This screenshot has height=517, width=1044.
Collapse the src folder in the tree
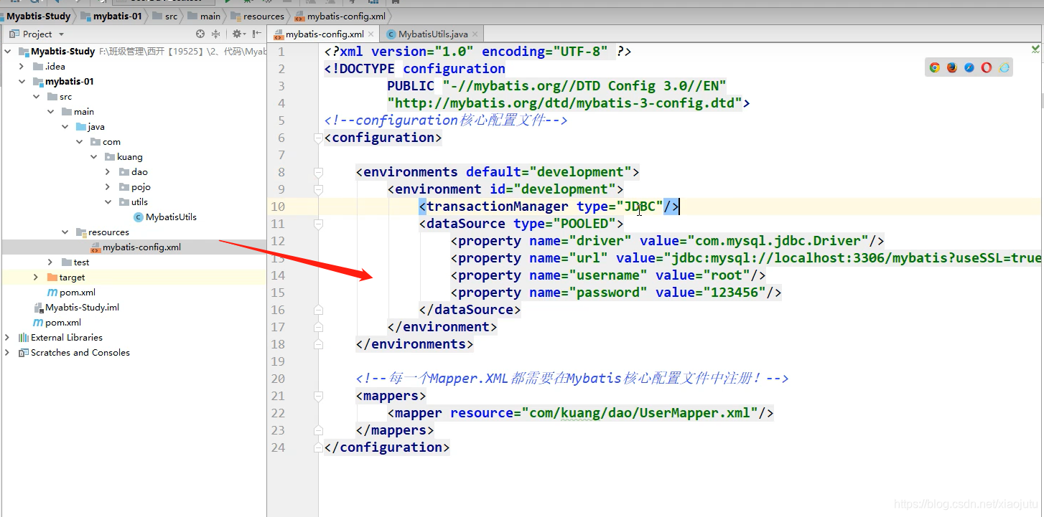click(x=36, y=96)
